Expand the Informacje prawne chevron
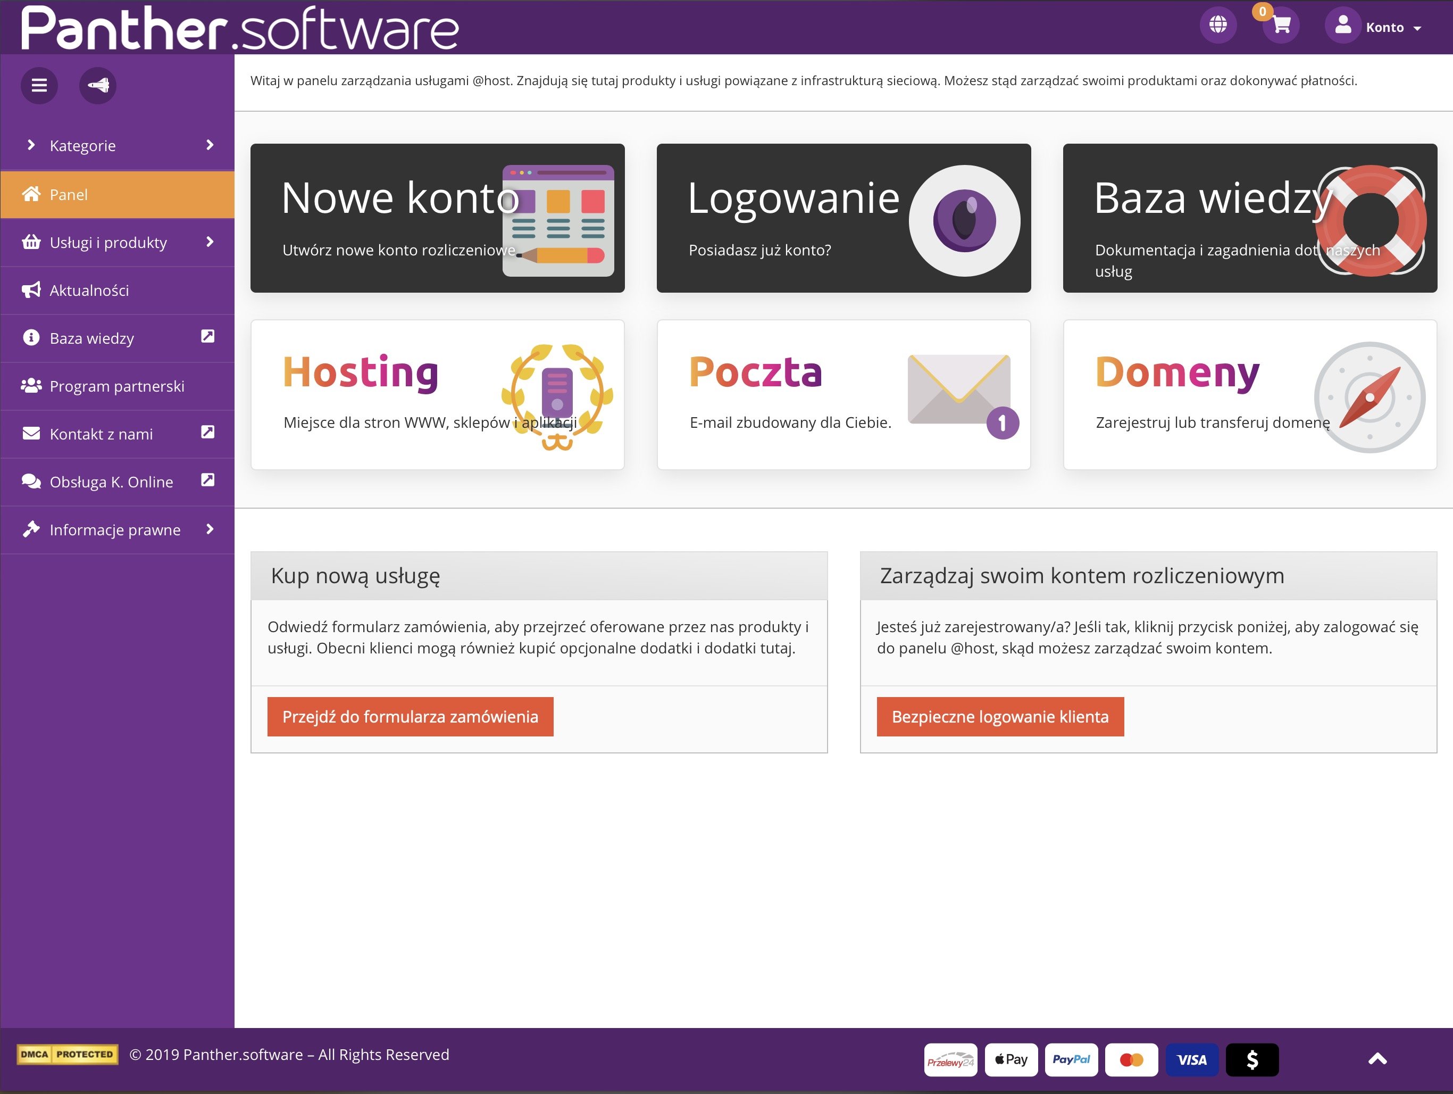The image size is (1453, 1094). pyautogui.click(x=210, y=529)
